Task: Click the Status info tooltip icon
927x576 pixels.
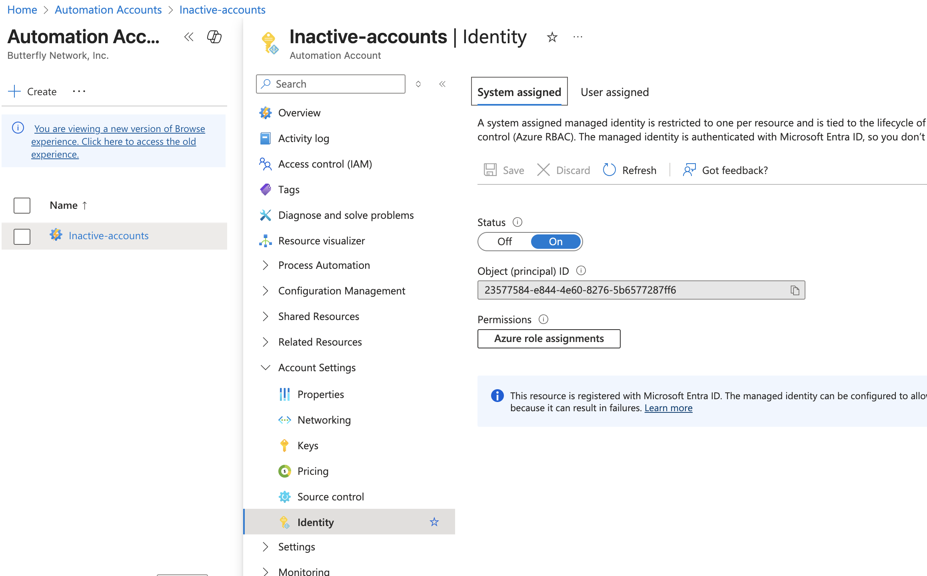Action: [517, 222]
